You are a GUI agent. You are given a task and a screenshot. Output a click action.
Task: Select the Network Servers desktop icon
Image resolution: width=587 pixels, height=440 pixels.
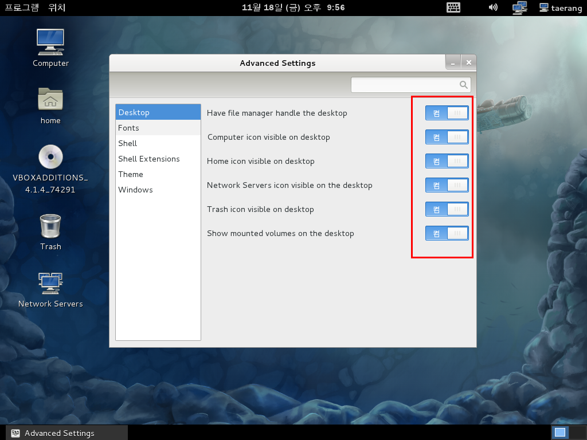click(50, 283)
